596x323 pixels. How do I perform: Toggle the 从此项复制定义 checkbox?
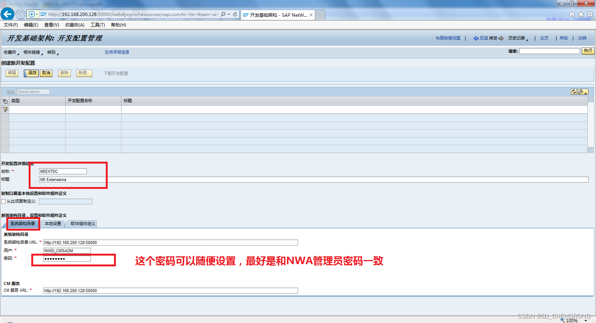pyautogui.click(x=3, y=202)
